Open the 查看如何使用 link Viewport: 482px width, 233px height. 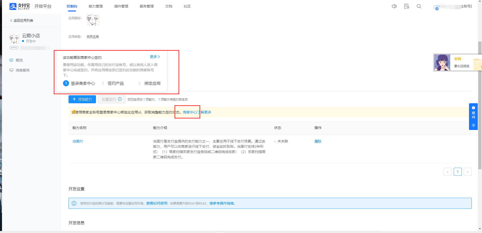click(157, 203)
